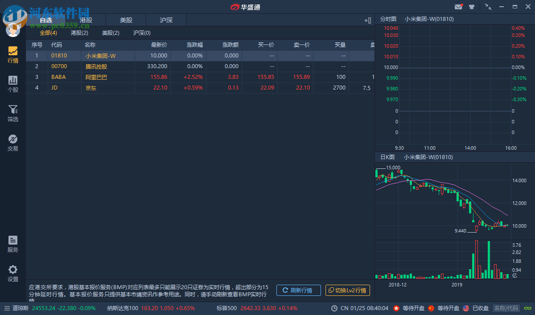Click the Hong Kong flag market status
This screenshot has height=315, width=535.
(396, 308)
